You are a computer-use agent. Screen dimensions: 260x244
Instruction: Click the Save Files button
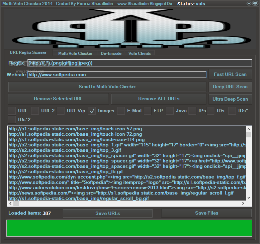click(206, 213)
